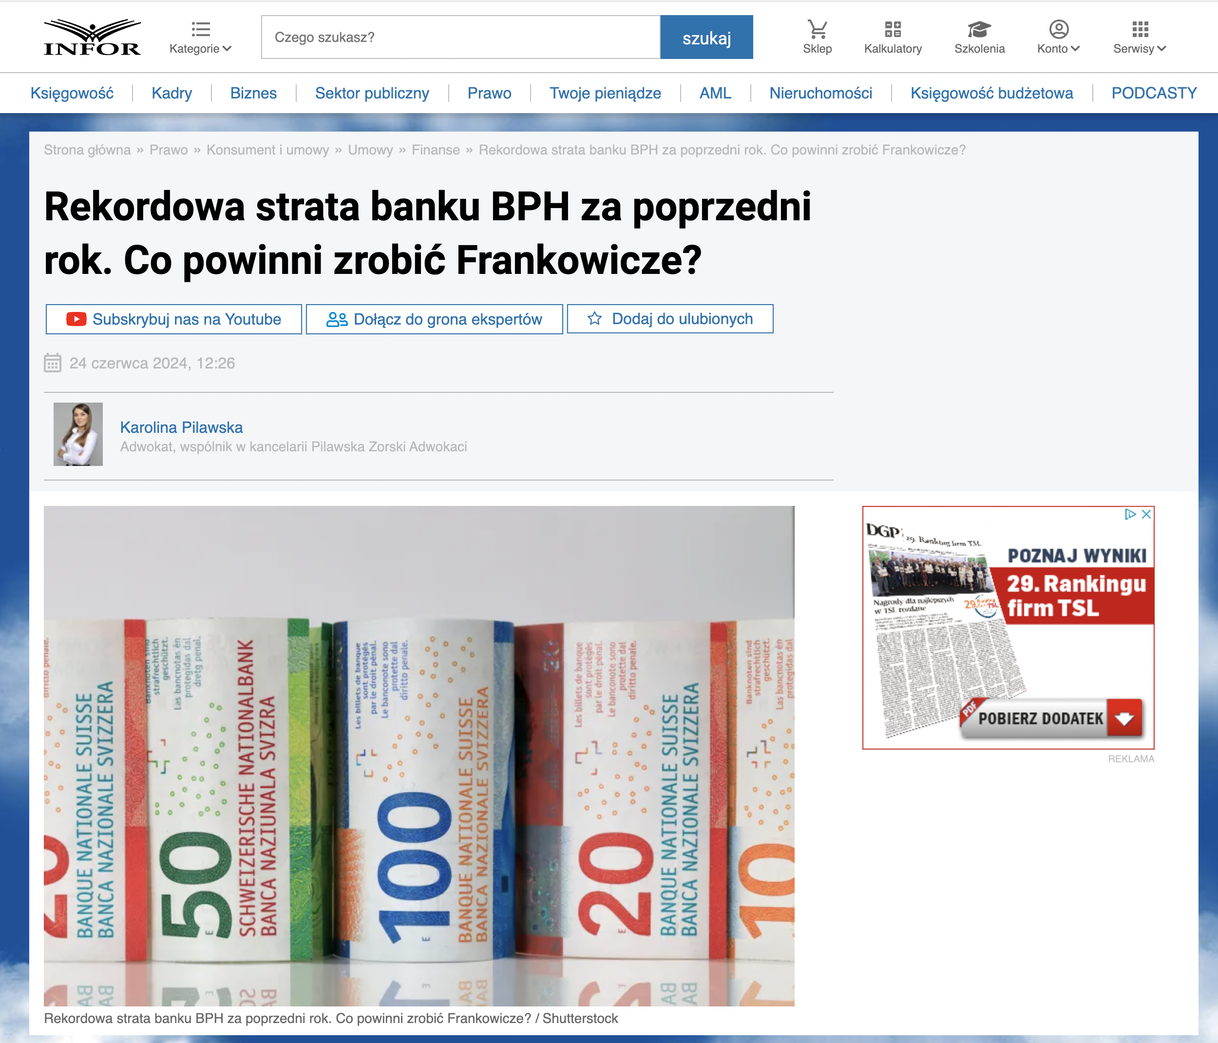
Task: Click the Swiss banknotes article image
Action: 419,755
